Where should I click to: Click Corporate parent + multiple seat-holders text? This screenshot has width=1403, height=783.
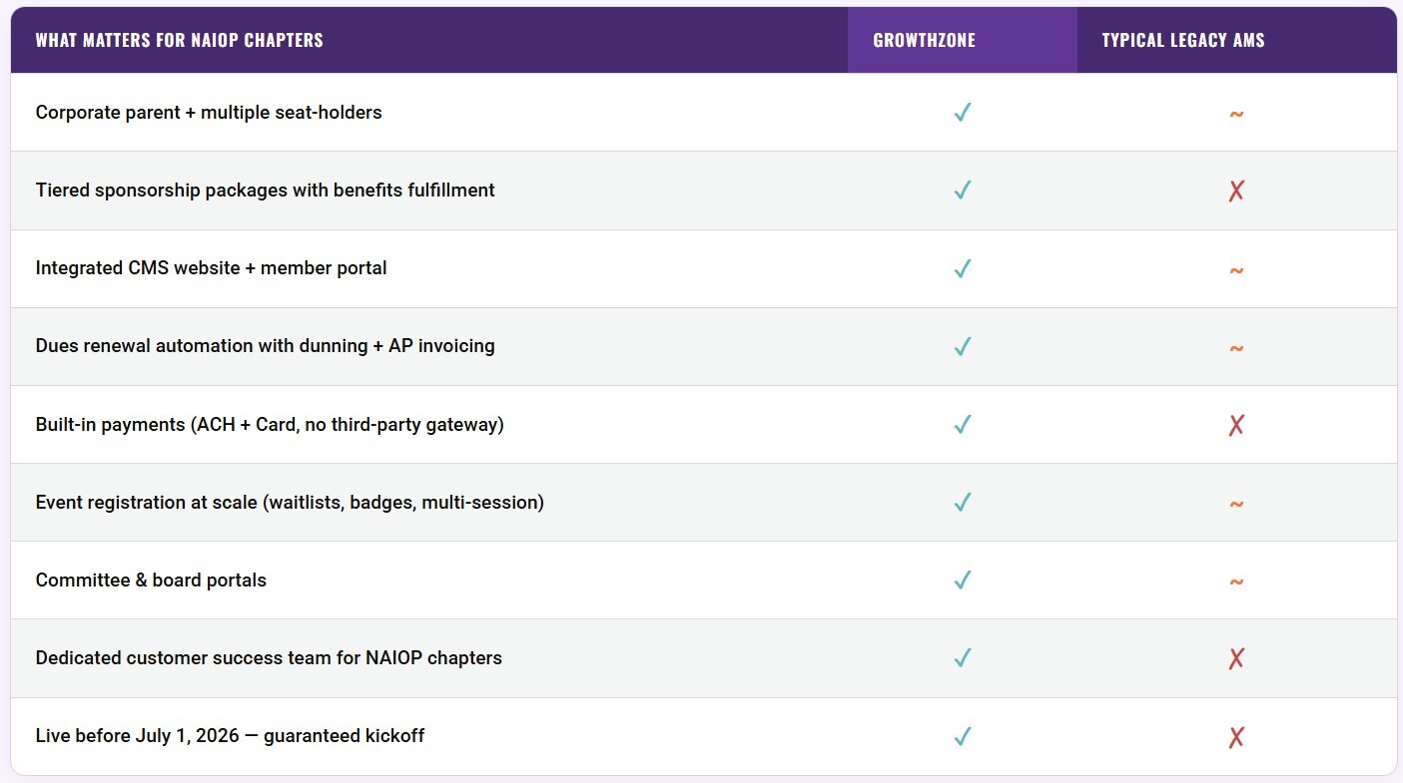click(209, 113)
